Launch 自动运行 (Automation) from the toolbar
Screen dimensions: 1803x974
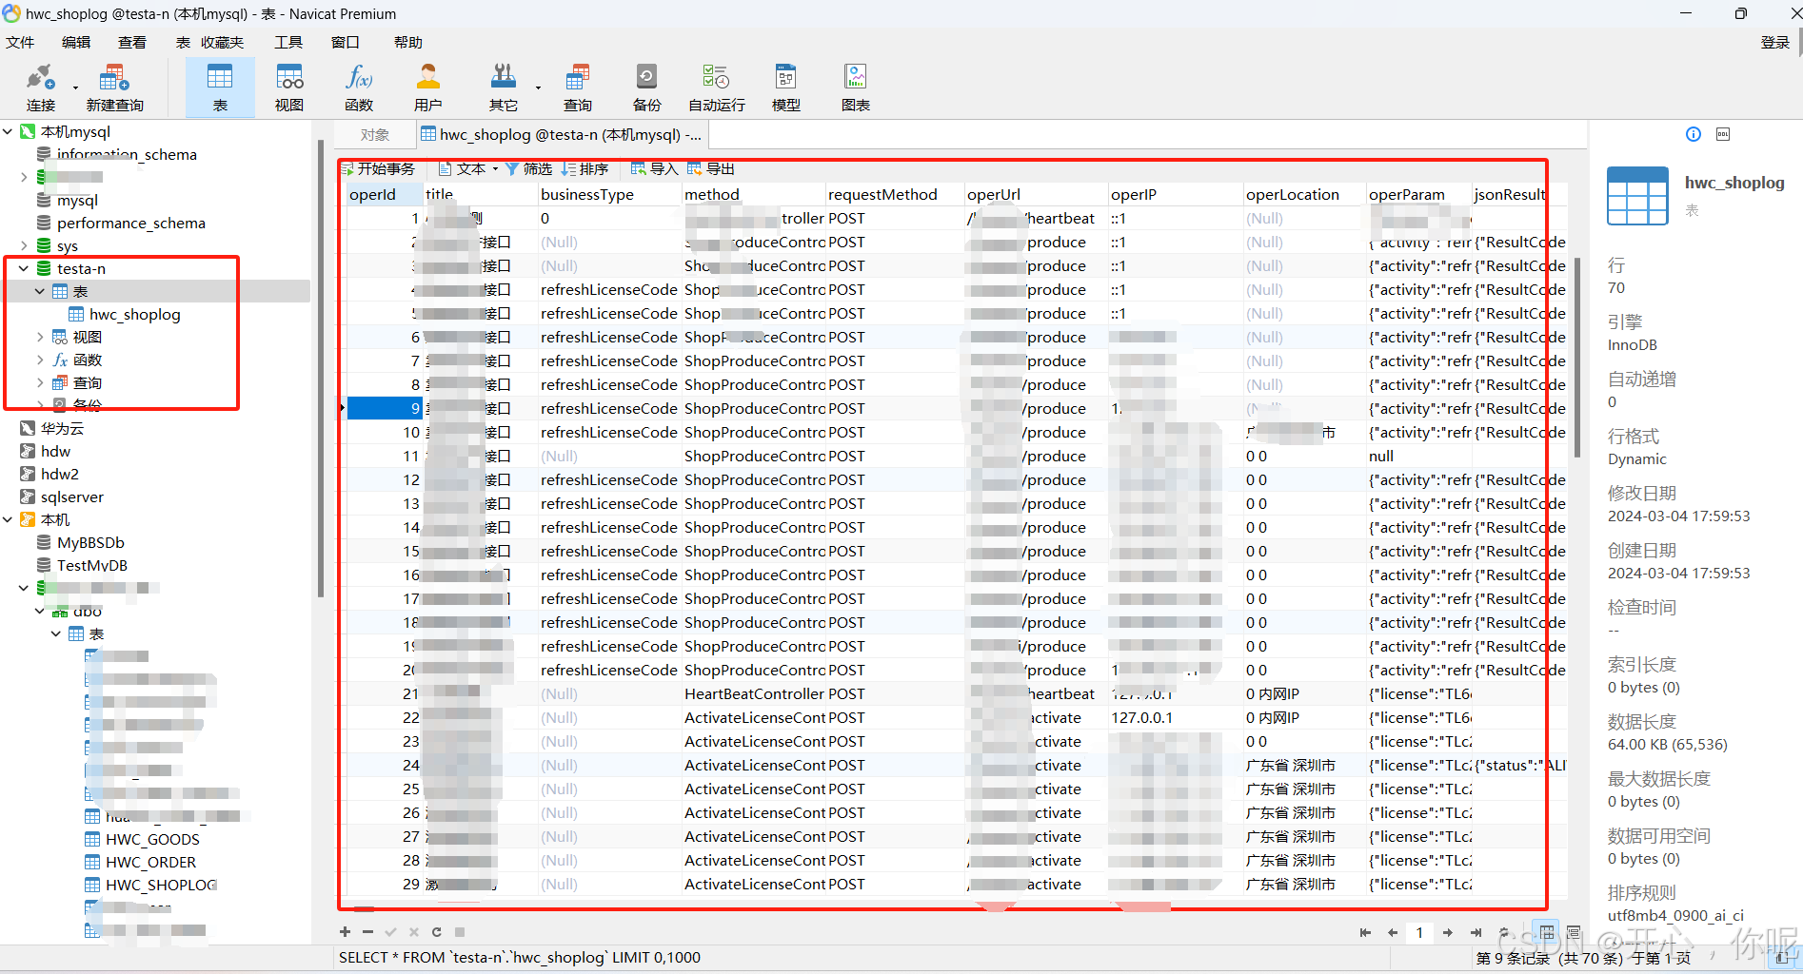[x=715, y=86]
